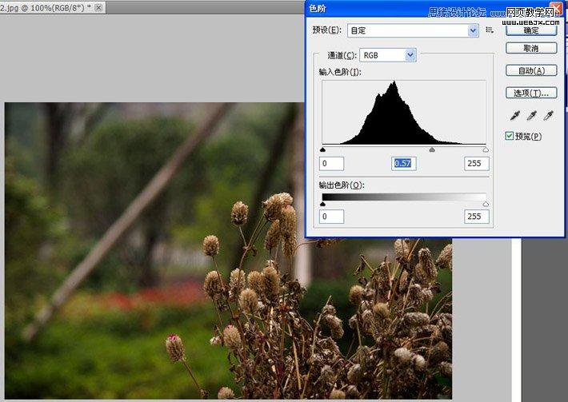Grab the input highlight white slider
This screenshot has height=402, width=568.
coord(486,149)
